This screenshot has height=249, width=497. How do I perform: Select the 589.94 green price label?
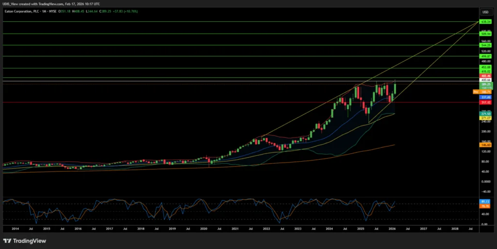(485, 33)
